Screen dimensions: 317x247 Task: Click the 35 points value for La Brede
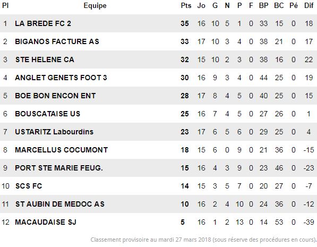185,23
